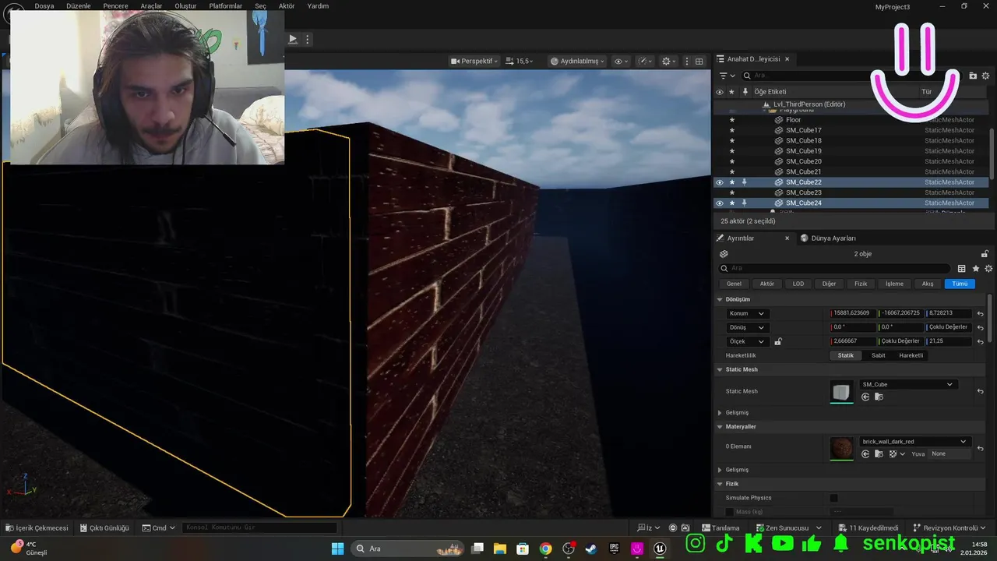Set mobility to Hareketli
997x561 pixels.
pyautogui.click(x=911, y=355)
